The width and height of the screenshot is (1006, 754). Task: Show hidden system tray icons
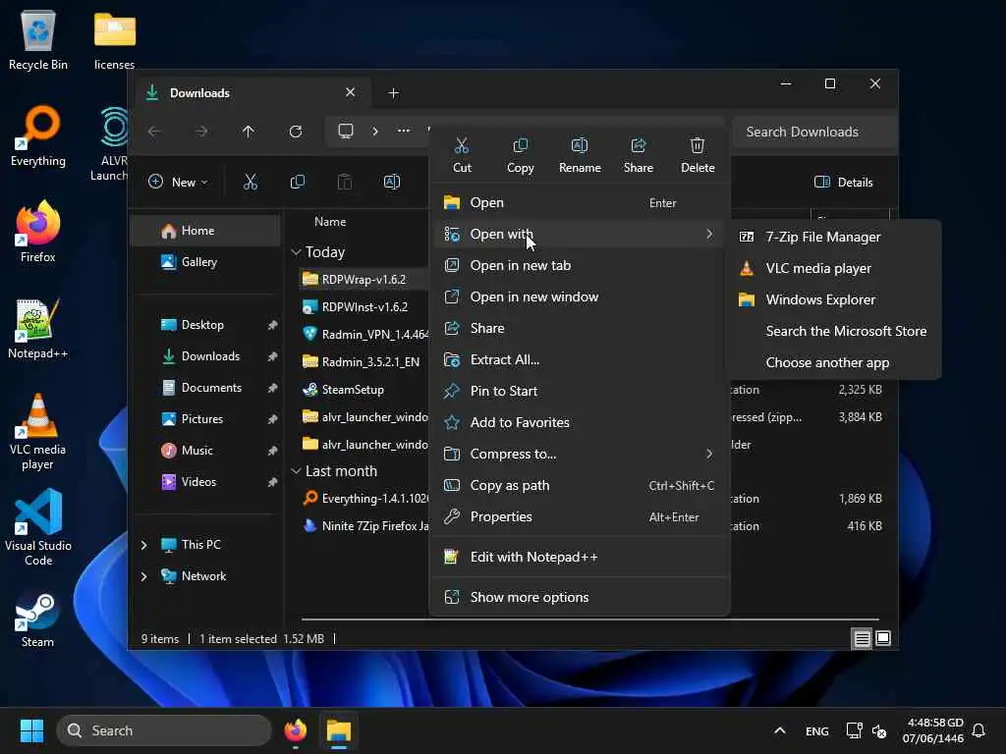click(779, 730)
